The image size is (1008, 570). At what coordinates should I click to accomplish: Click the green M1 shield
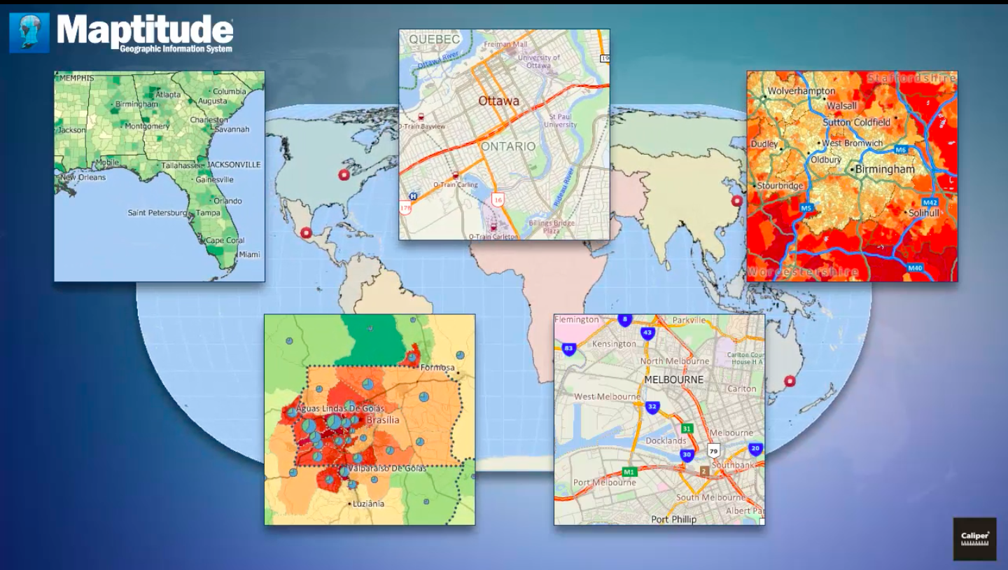tap(629, 471)
